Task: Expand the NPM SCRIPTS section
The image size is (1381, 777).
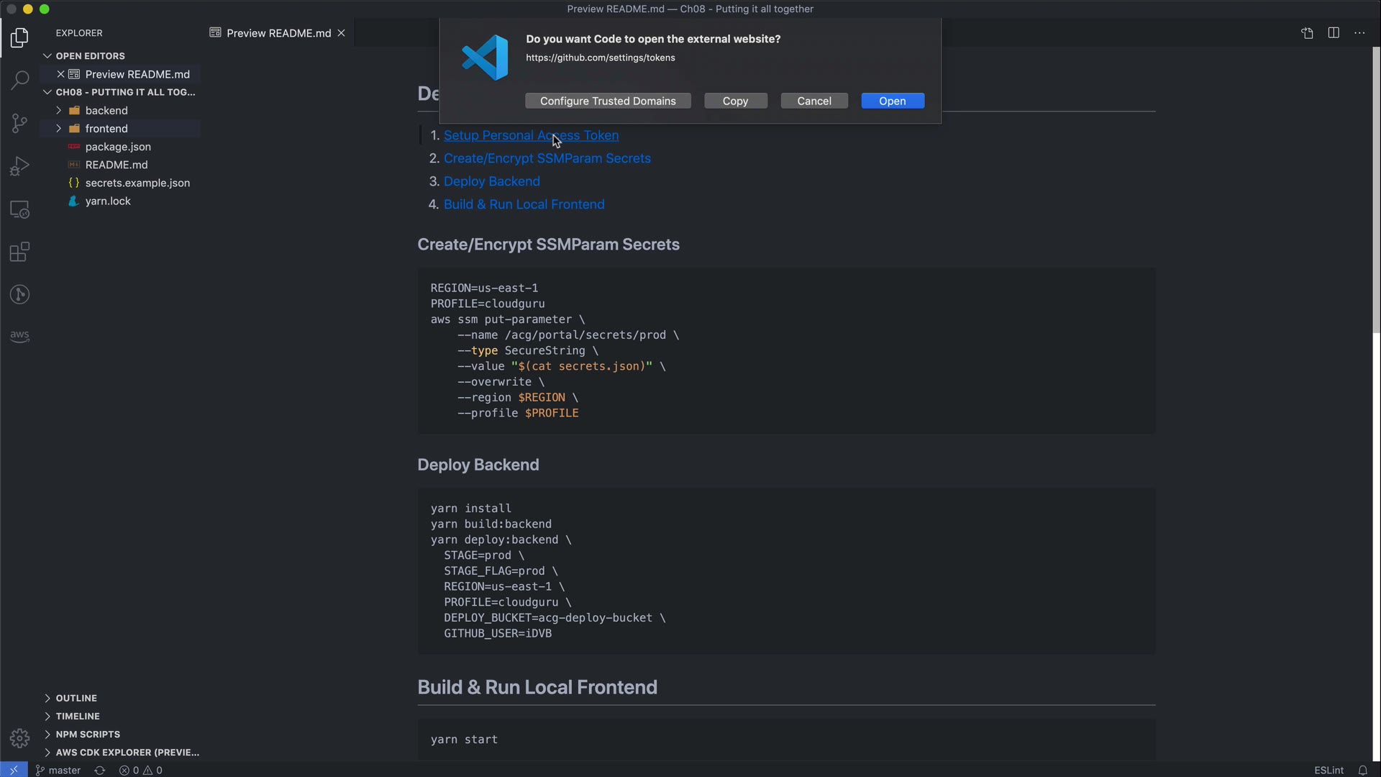Action: coord(87,734)
